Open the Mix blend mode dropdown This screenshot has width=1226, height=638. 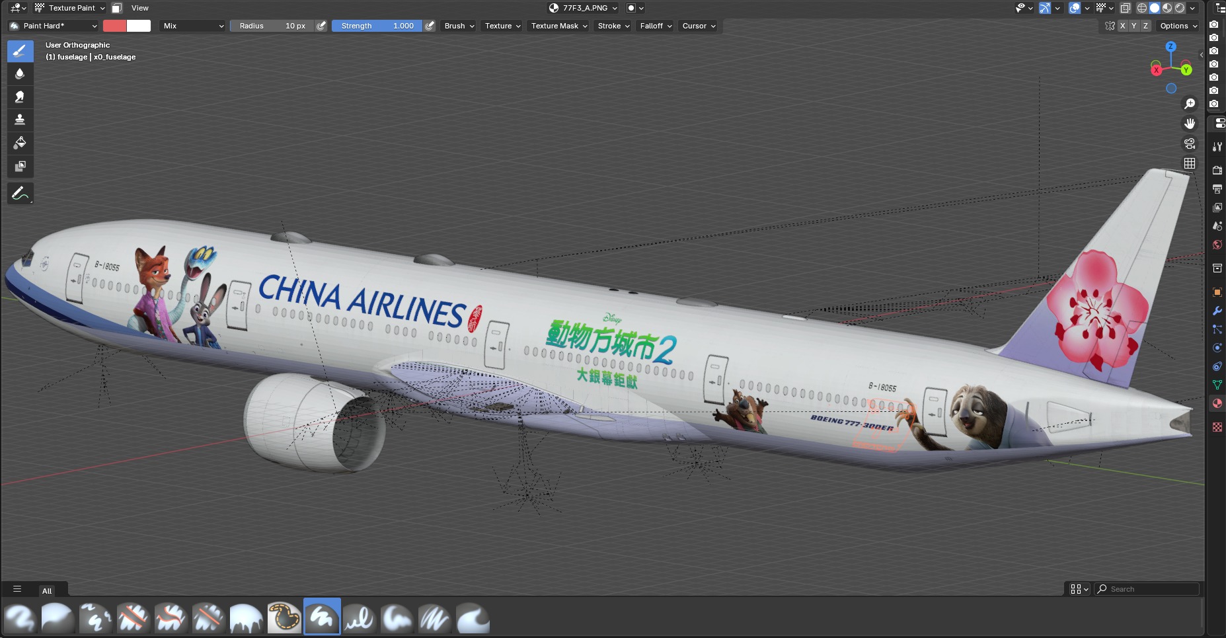pos(193,26)
